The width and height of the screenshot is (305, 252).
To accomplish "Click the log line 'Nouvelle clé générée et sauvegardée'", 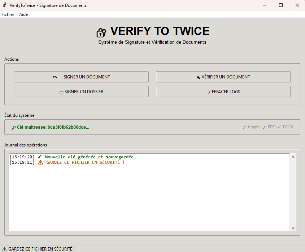I will [x=89, y=157].
